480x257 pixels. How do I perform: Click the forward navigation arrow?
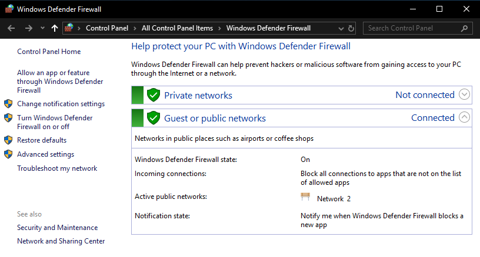pos(29,28)
